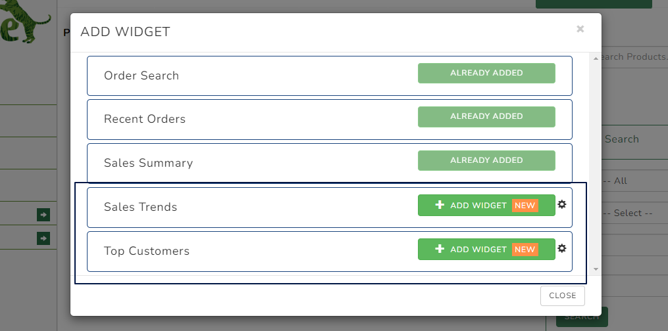Add the Sales Trends widget
This screenshot has width=668, height=331.
[x=486, y=205]
